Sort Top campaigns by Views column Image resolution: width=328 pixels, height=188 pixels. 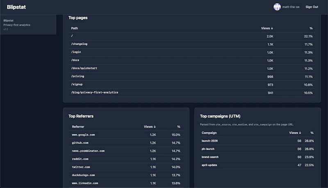[295, 133]
